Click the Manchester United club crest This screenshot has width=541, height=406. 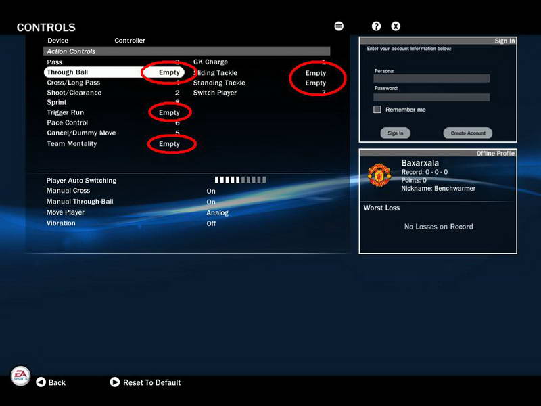(x=379, y=175)
